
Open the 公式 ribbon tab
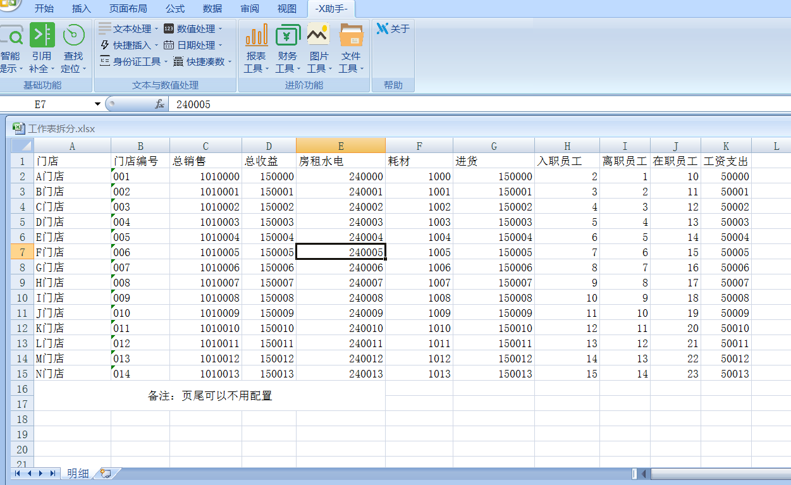(175, 9)
